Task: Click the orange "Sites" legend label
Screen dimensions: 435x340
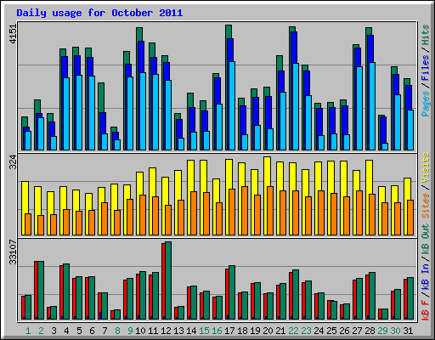Action: pos(426,206)
